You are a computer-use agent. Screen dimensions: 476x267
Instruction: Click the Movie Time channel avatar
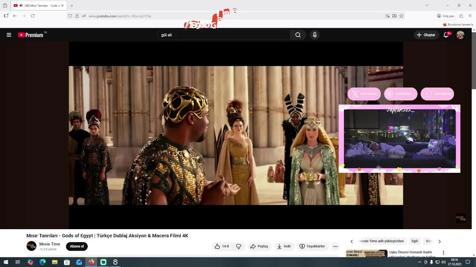(x=32, y=246)
